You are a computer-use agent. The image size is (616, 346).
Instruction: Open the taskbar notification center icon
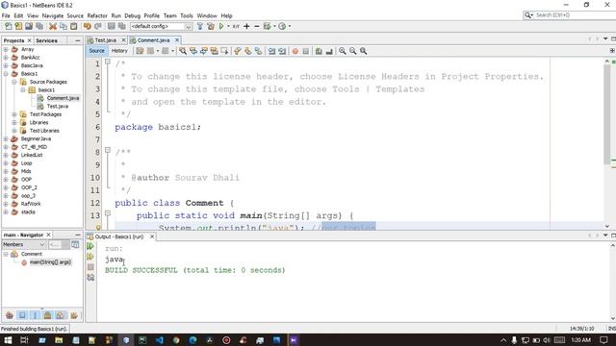603,340
